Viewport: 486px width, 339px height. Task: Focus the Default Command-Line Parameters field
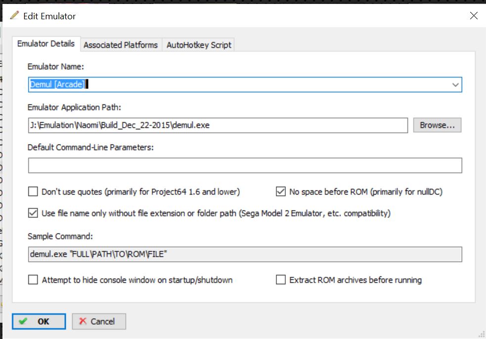(245, 166)
